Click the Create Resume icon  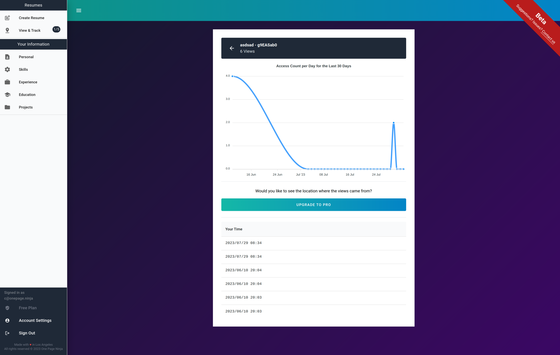coord(7,18)
